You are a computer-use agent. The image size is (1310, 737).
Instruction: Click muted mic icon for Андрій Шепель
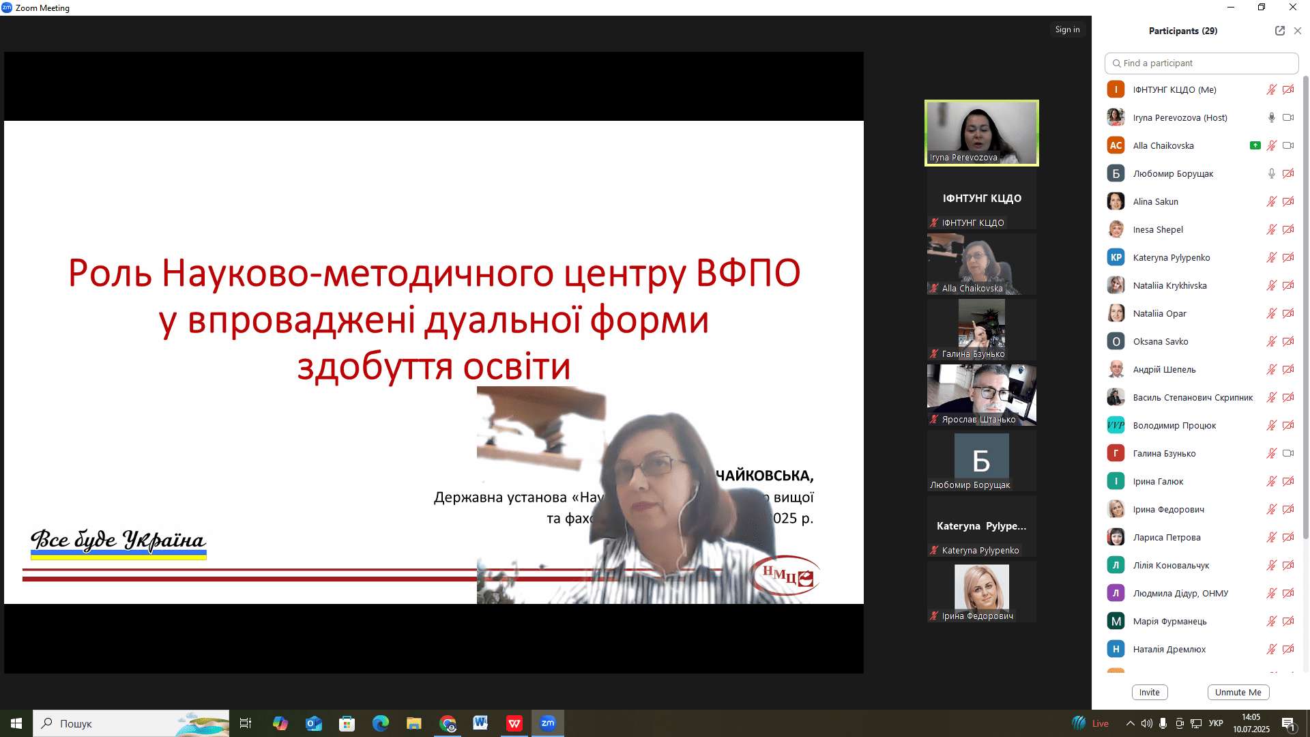(x=1271, y=369)
